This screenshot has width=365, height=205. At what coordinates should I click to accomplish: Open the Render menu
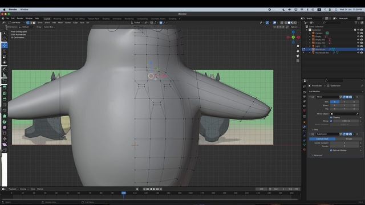click(x=20, y=18)
